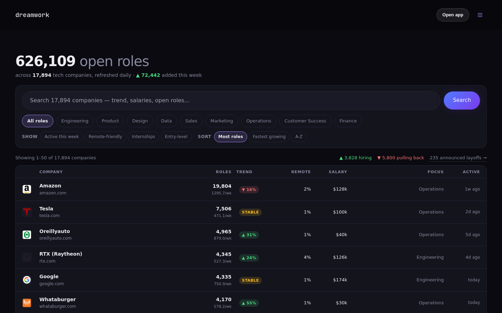Viewport: 502px width, 313px height.
Task: Click the SALARY column header
Action: point(338,172)
